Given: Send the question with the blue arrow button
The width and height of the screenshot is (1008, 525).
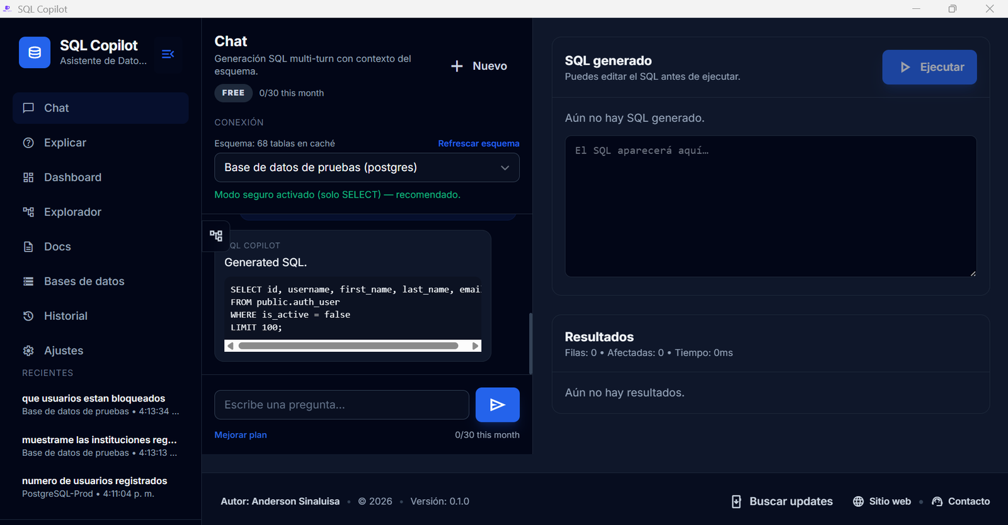Looking at the screenshot, I should click(498, 405).
